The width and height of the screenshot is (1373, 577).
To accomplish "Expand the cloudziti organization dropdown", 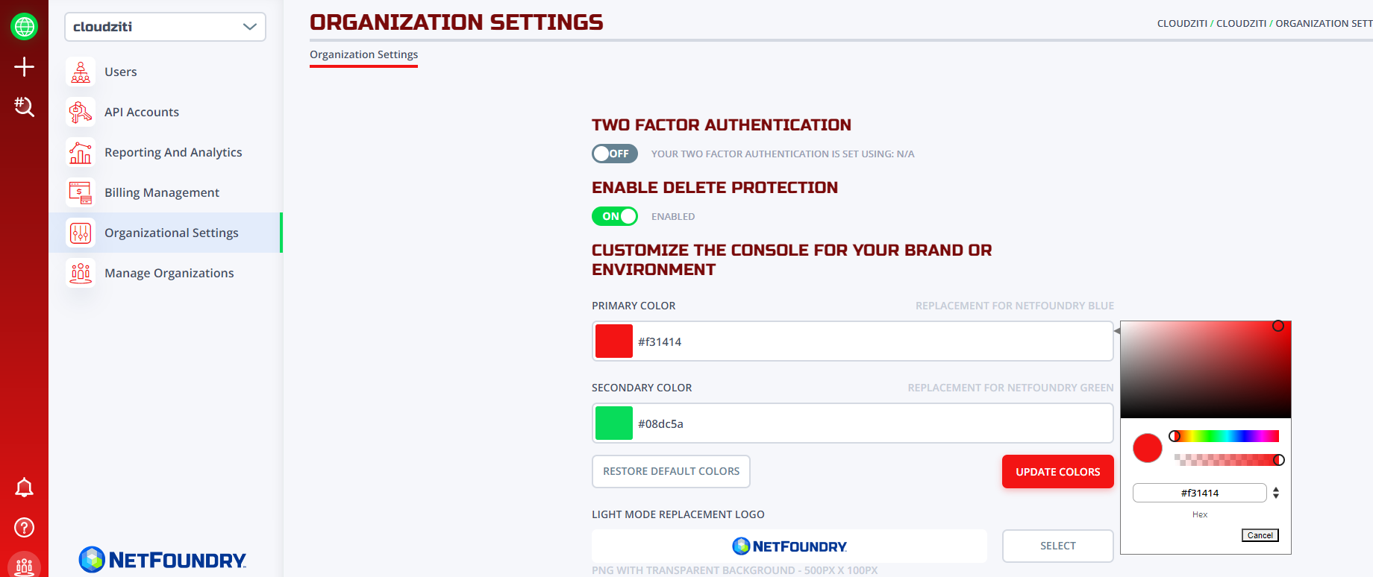I will [165, 27].
